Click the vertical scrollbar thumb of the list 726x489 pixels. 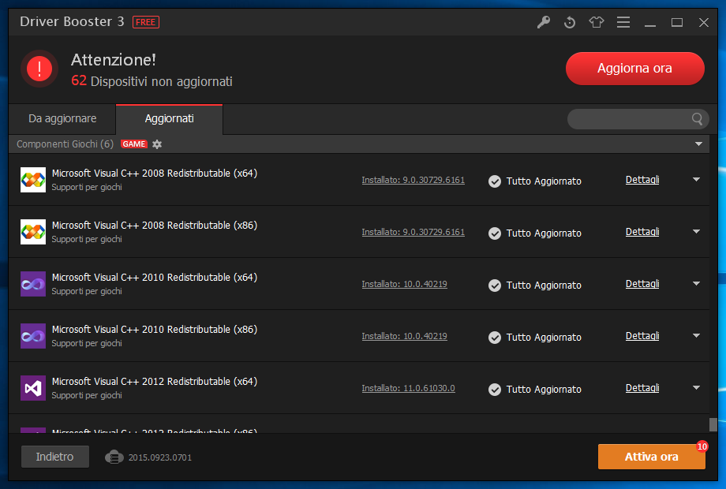click(713, 424)
